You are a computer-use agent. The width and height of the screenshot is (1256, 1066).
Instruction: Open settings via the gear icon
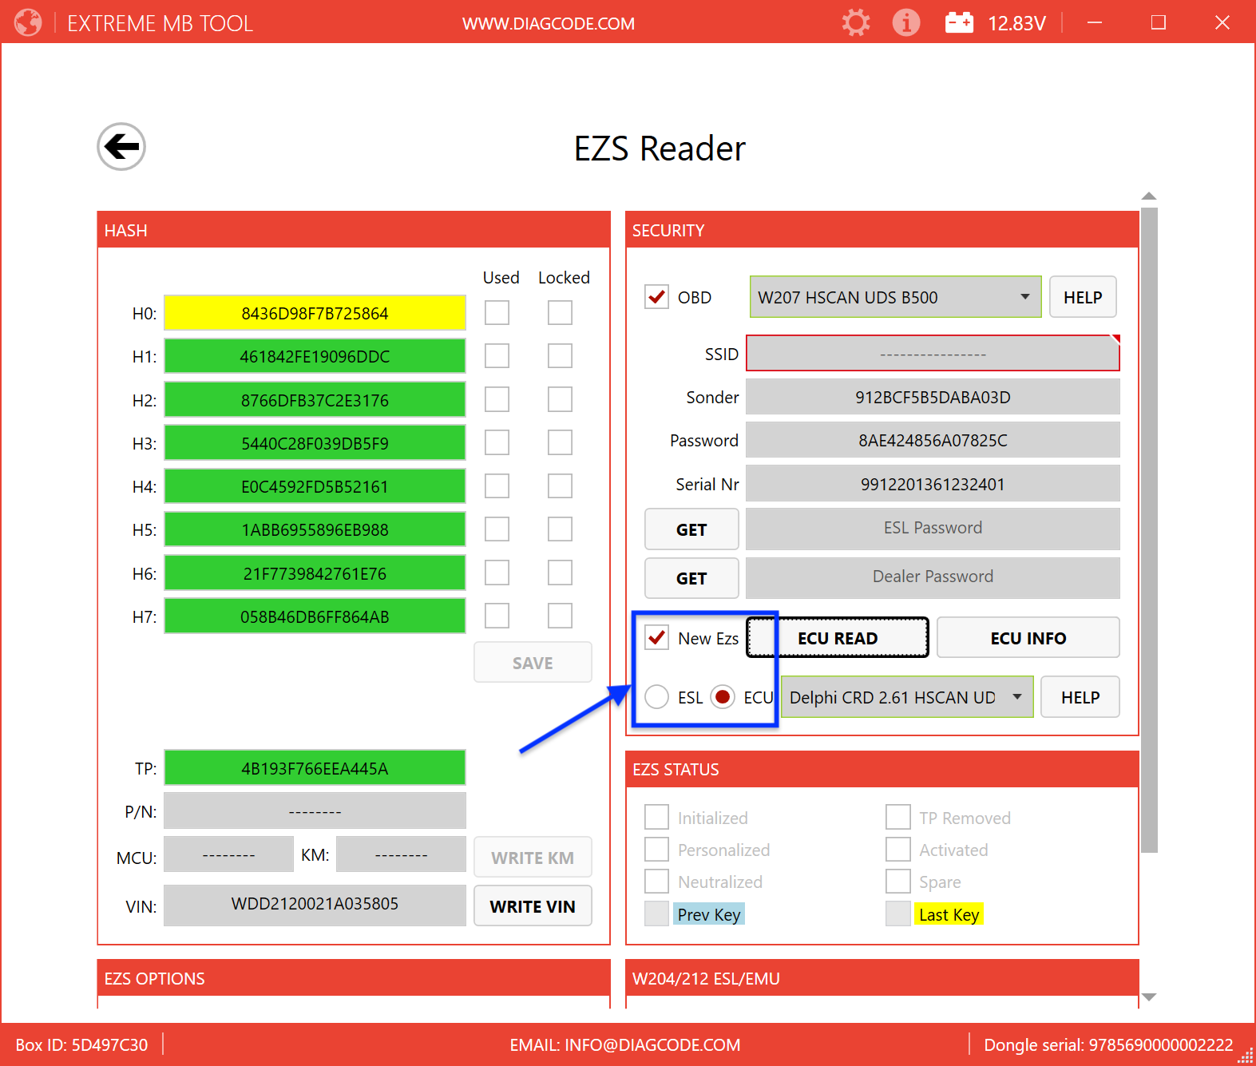855,22
